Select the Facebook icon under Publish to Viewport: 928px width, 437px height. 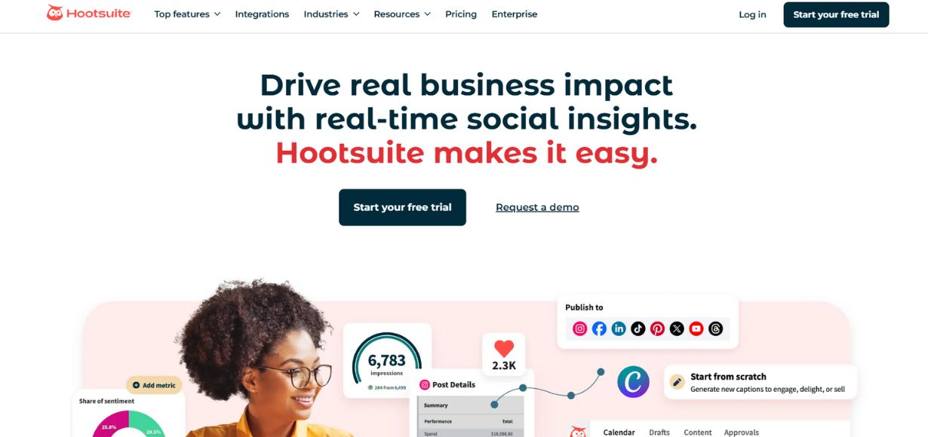pyautogui.click(x=599, y=329)
